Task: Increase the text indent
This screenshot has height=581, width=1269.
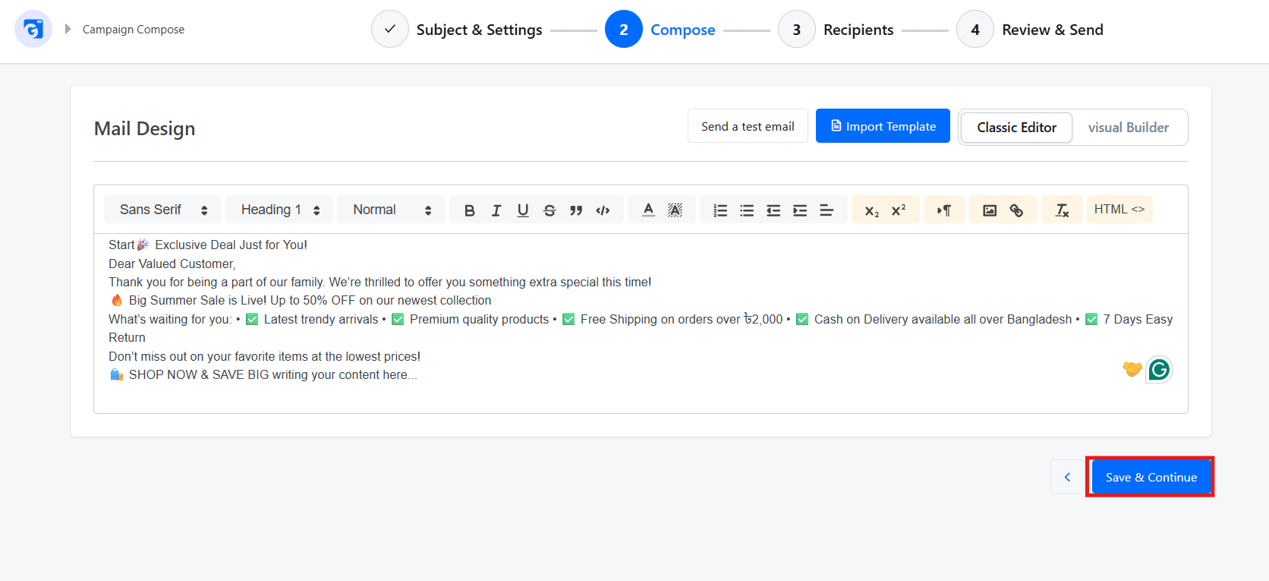Action: (x=800, y=210)
